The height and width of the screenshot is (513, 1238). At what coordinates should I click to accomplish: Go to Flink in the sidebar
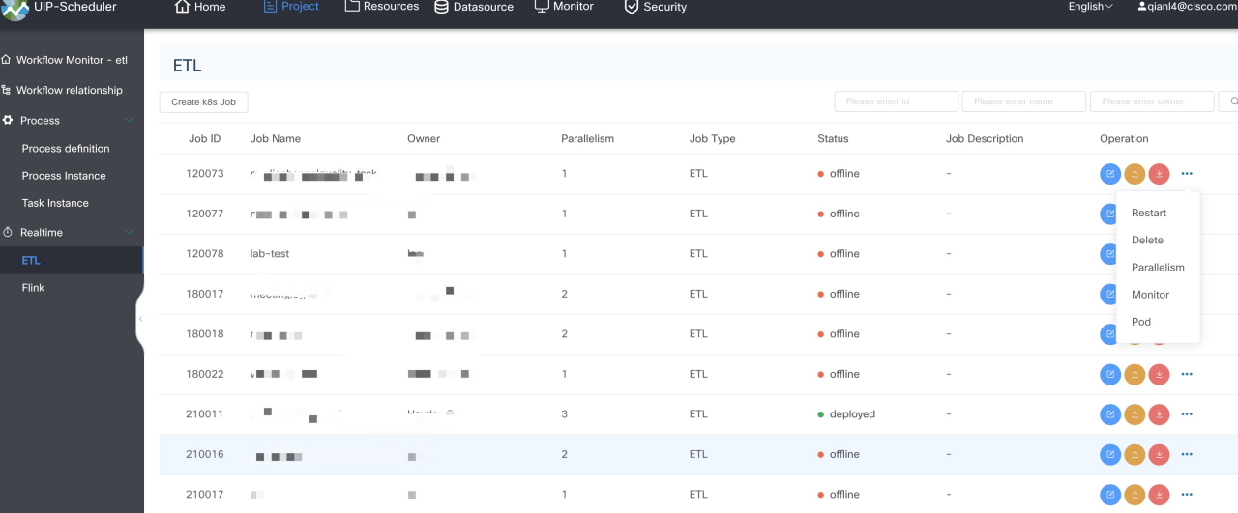(x=34, y=288)
